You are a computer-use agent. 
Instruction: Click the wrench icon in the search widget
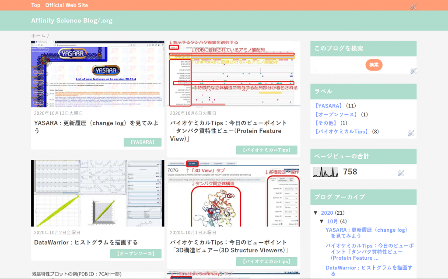pyautogui.click(x=413, y=71)
